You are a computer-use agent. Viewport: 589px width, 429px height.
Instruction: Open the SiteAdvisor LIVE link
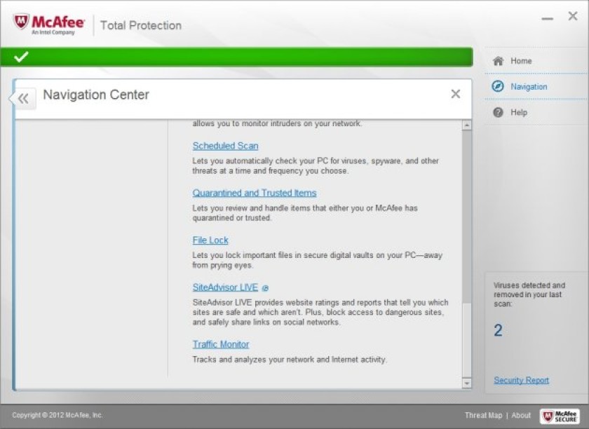[x=225, y=287]
